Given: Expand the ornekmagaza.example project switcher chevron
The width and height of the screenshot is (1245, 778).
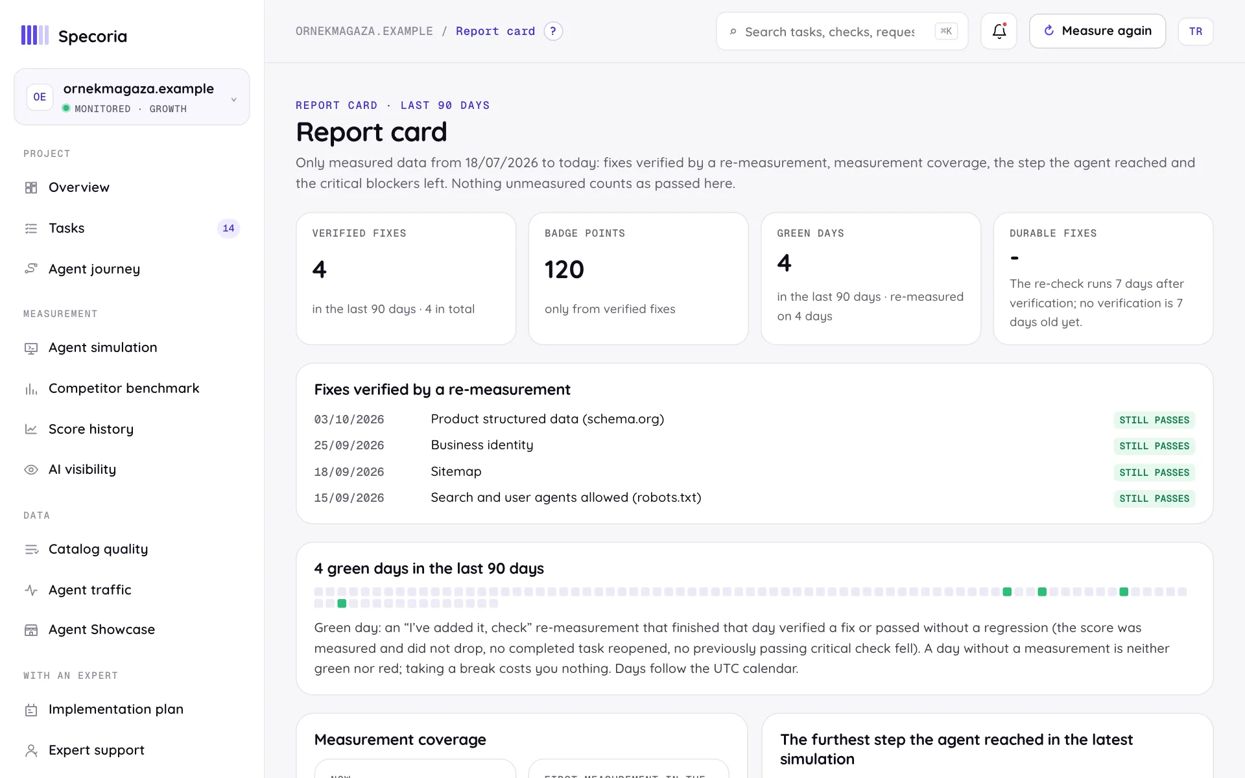Looking at the screenshot, I should pyautogui.click(x=234, y=100).
